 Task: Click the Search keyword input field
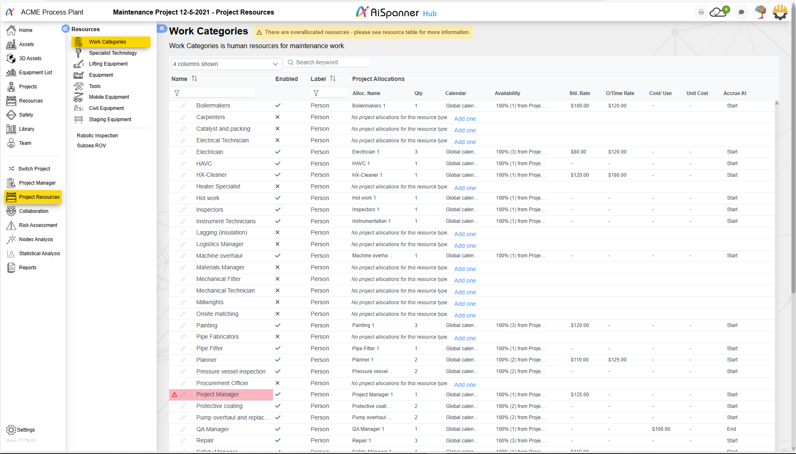331,62
